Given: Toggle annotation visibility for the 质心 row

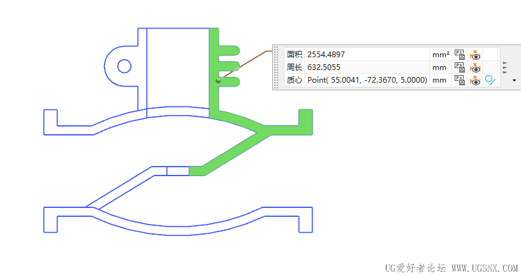Looking at the screenshot, I should (x=475, y=80).
